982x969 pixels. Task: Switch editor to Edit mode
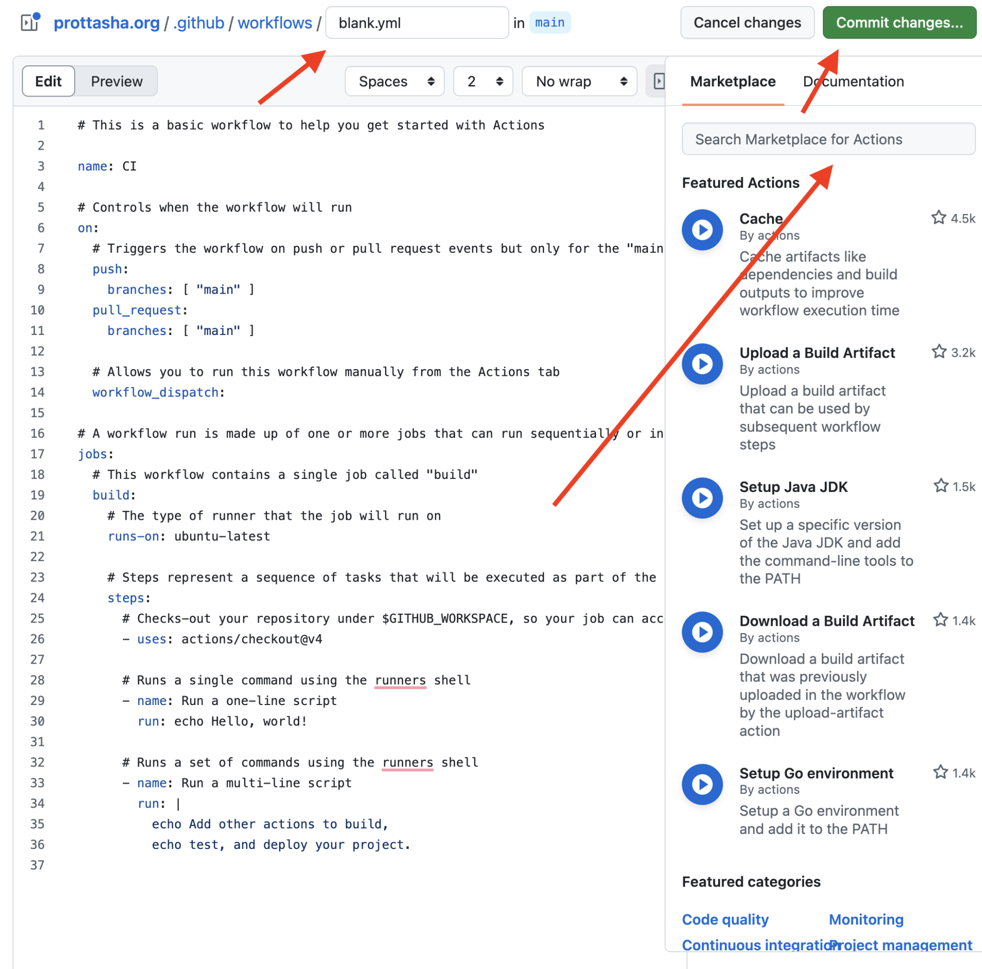coord(48,82)
